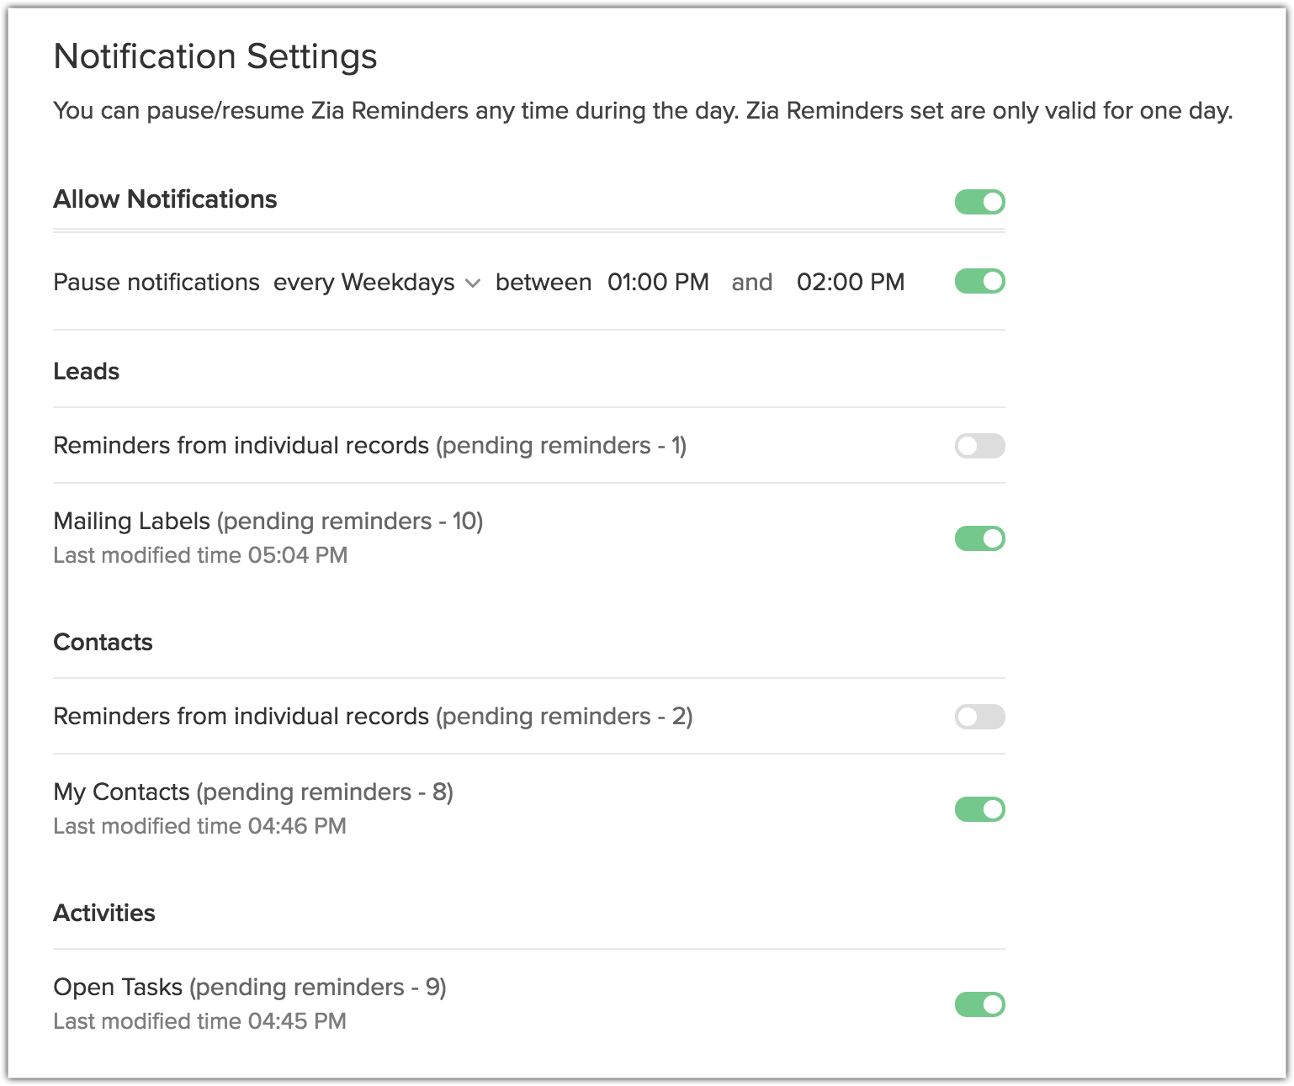The height and width of the screenshot is (1086, 1294).
Task: Click the Mailing Labels view name
Action: 131,522
